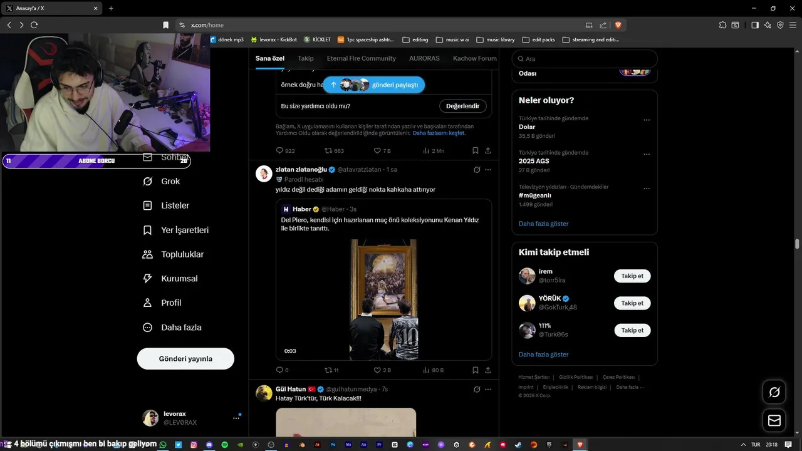
Task: Switch to Sana özel tab
Action: (x=270, y=58)
